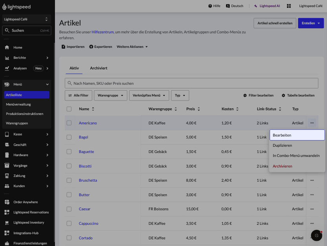Screen dimensions: 327x246
Task: Click the Menü plate icon
Action: 7,84
